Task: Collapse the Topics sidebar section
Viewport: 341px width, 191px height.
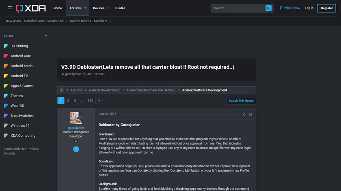Action: (x=46, y=36)
